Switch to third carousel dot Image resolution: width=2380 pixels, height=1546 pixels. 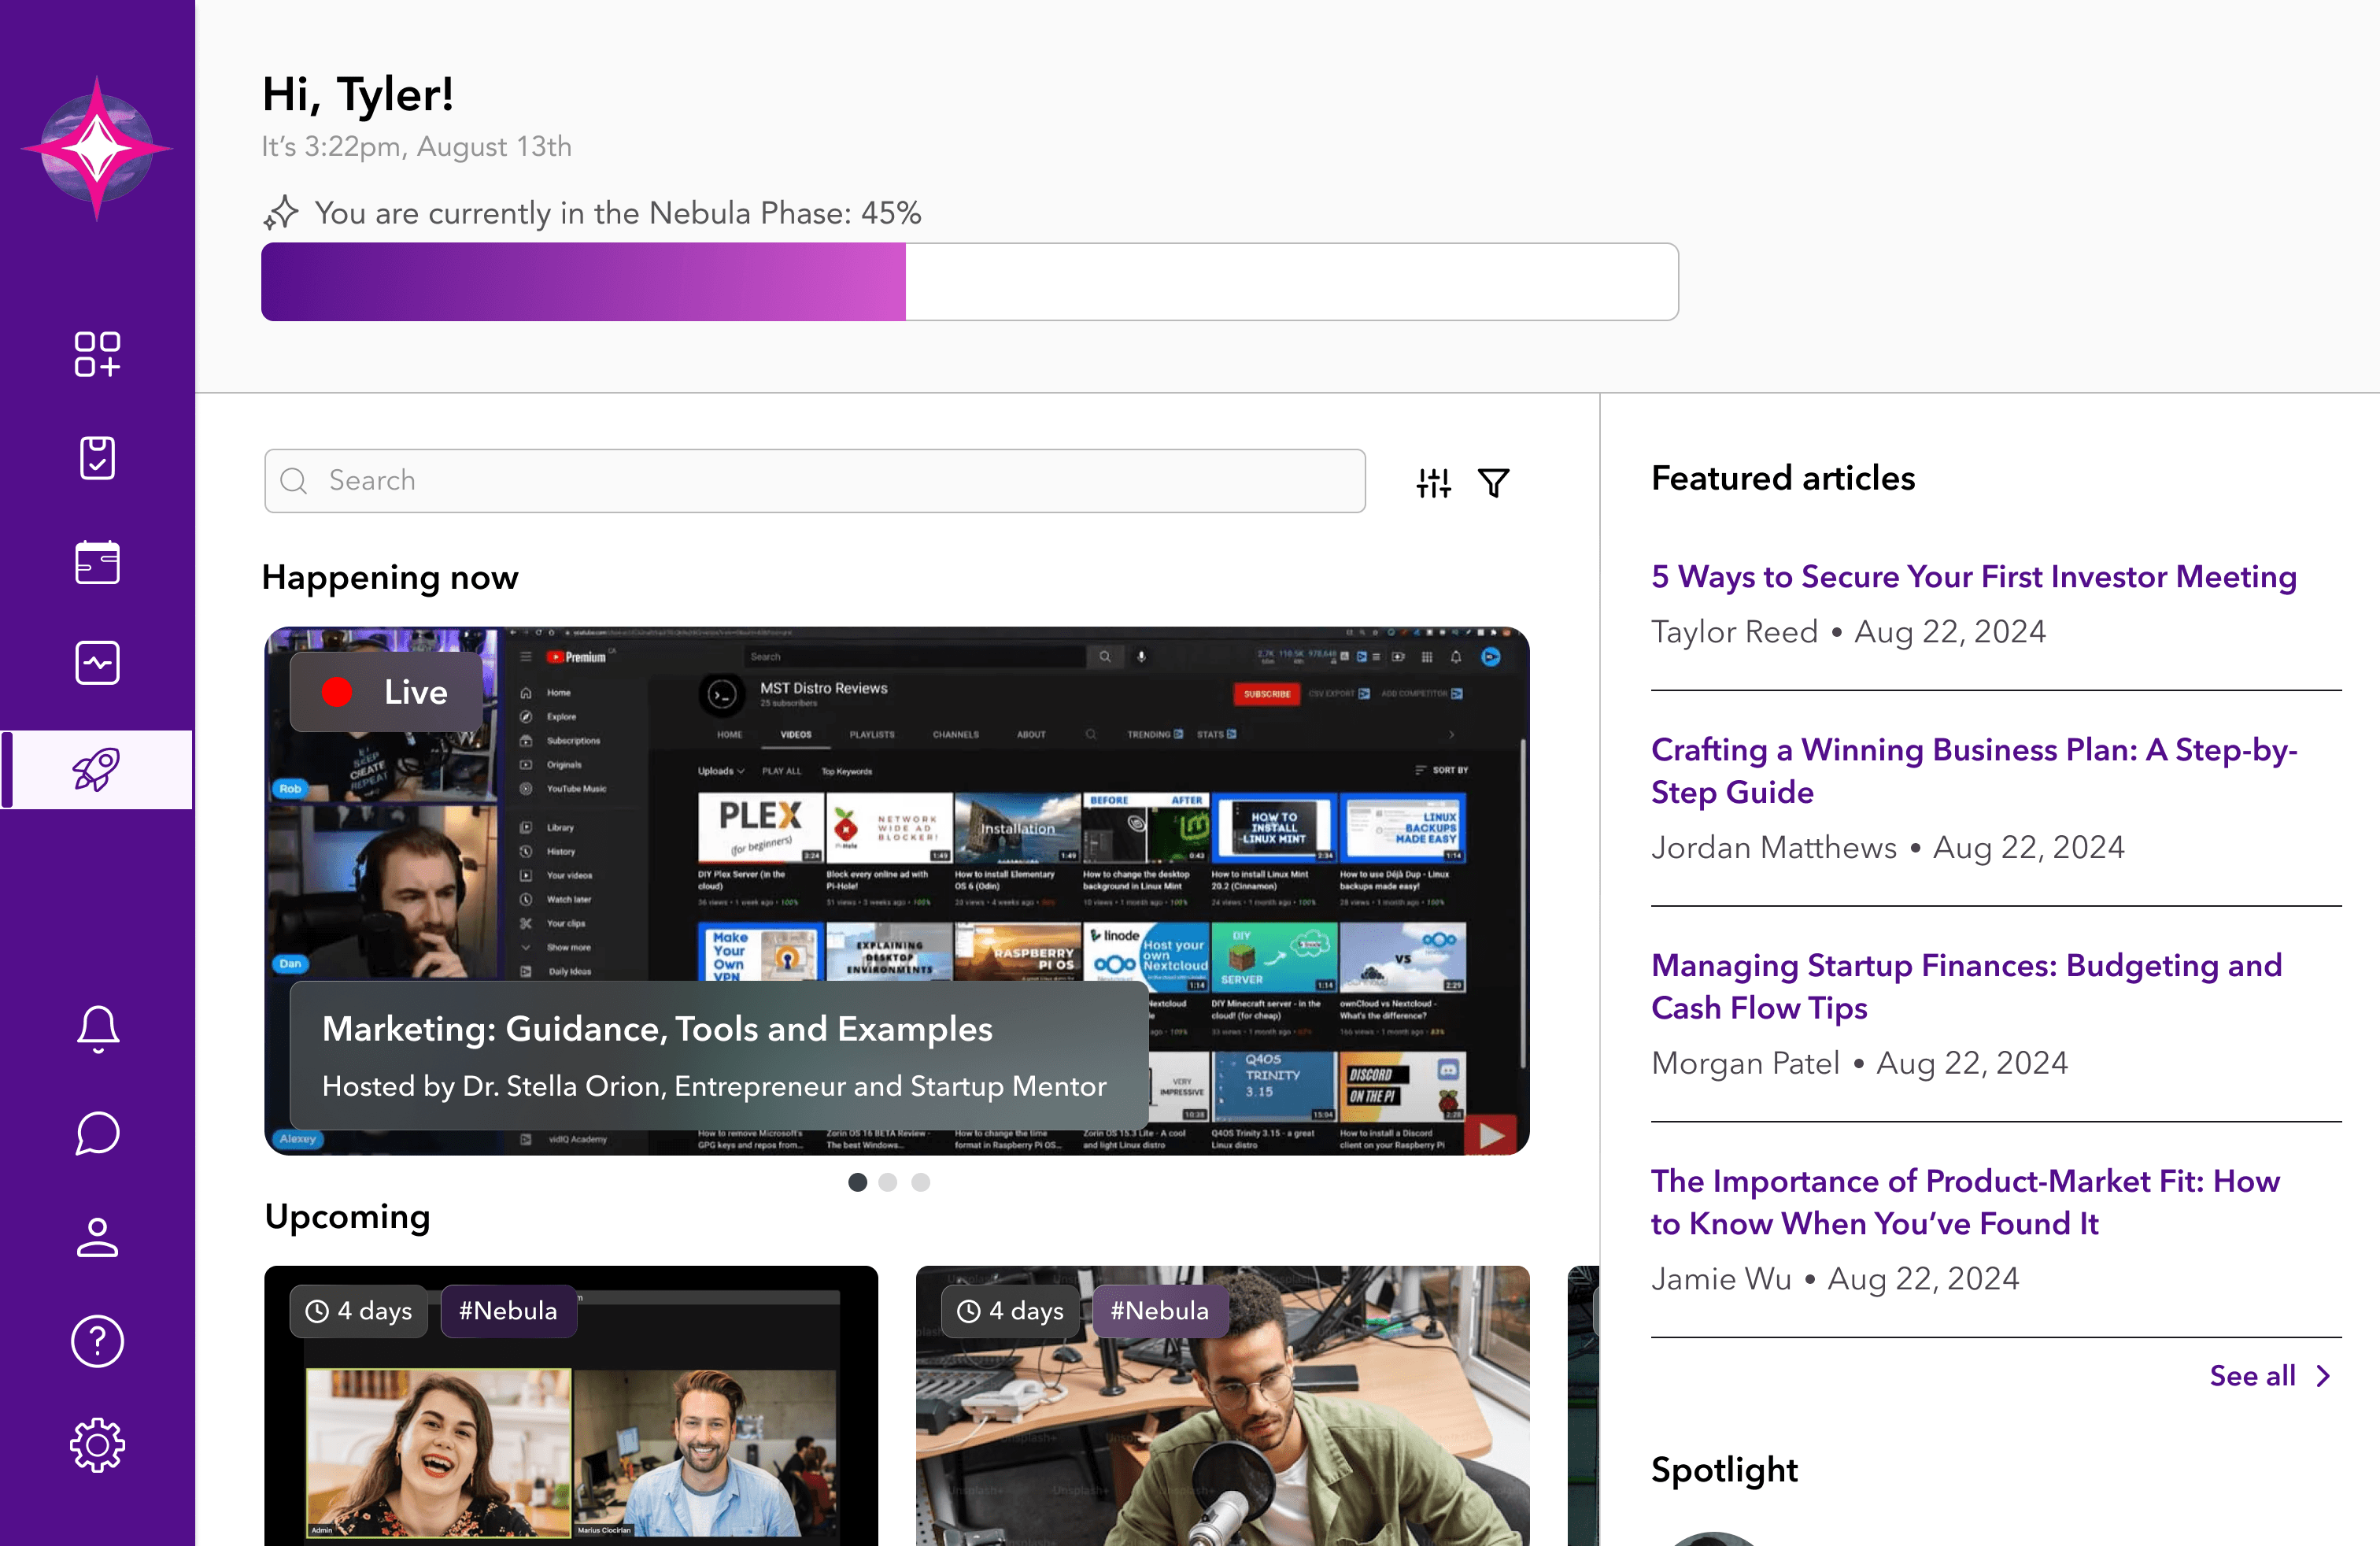(x=920, y=1182)
